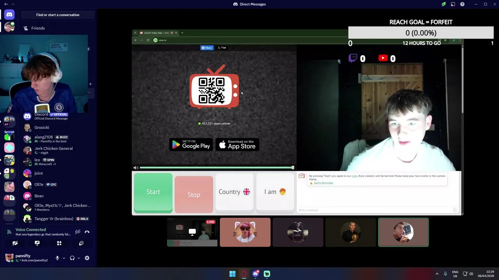Open Discord inbox icon in title bar
The width and height of the screenshot is (499, 280).
[453, 4]
